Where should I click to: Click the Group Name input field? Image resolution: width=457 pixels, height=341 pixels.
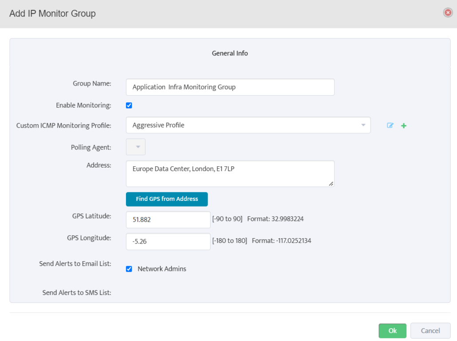[x=230, y=87]
